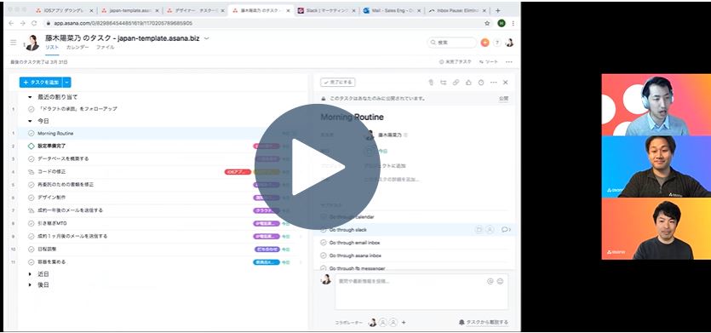The image size is (711, 333).
Task: Mark デザイン制作 as done
Action: pyautogui.click(x=31, y=198)
